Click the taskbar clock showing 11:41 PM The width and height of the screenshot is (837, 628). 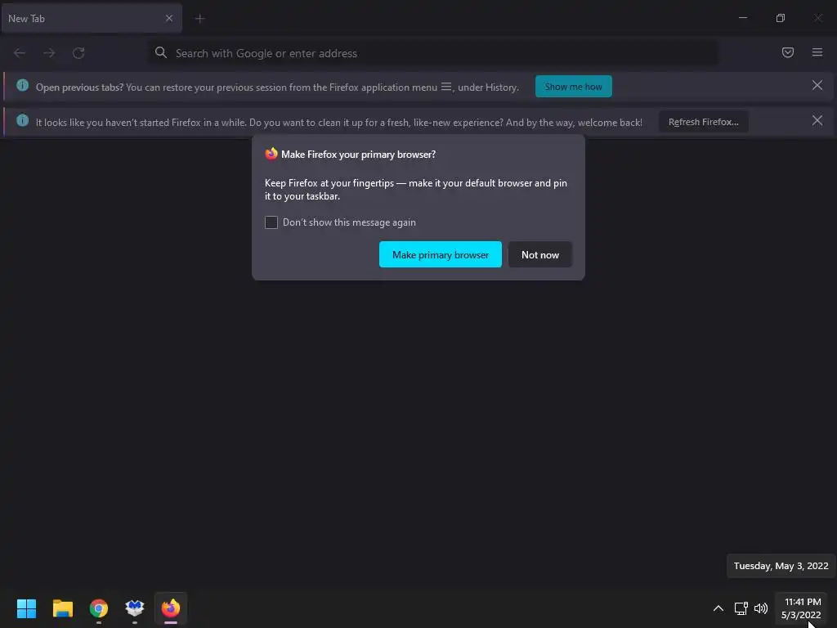coord(801,608)
